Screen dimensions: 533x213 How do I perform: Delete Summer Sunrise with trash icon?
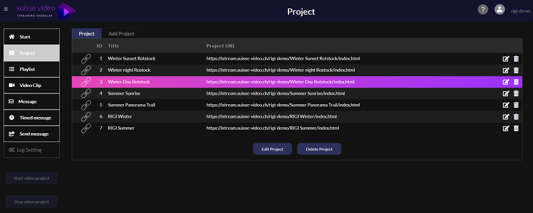coord(516,93)
